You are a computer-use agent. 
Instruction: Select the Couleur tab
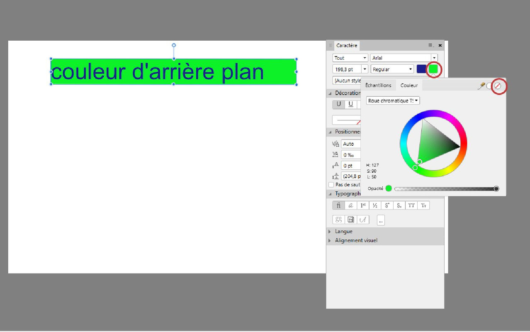tap(409, 85)
